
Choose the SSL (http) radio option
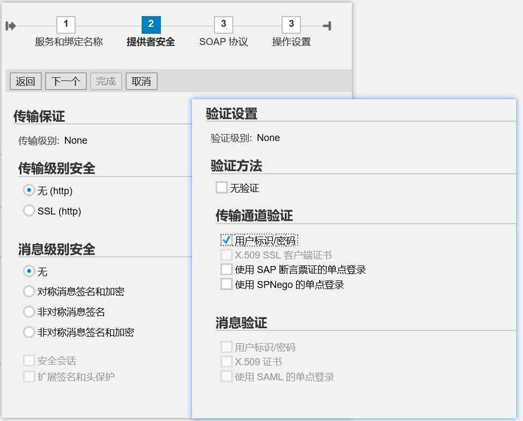(29, 211)
